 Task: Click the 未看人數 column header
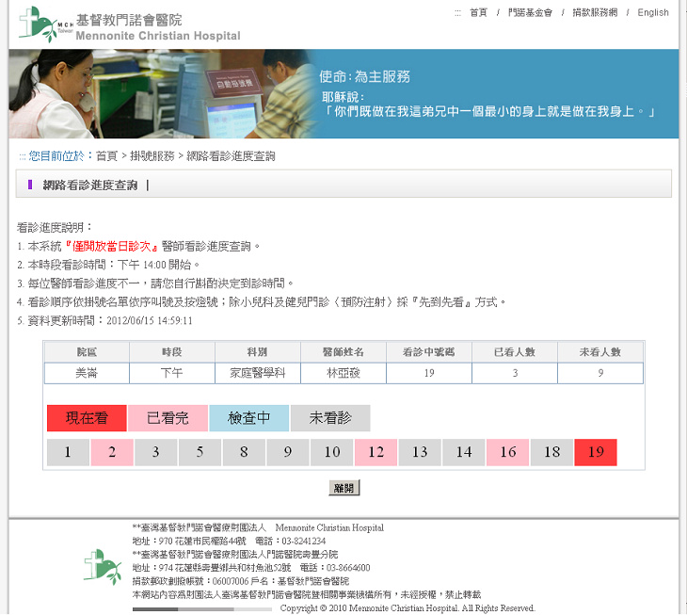click(x=600, y=352)
